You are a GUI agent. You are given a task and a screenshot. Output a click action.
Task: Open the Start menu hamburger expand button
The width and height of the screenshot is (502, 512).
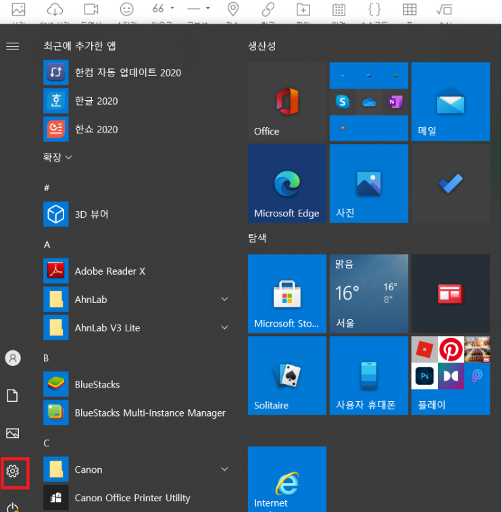(12, 47)
